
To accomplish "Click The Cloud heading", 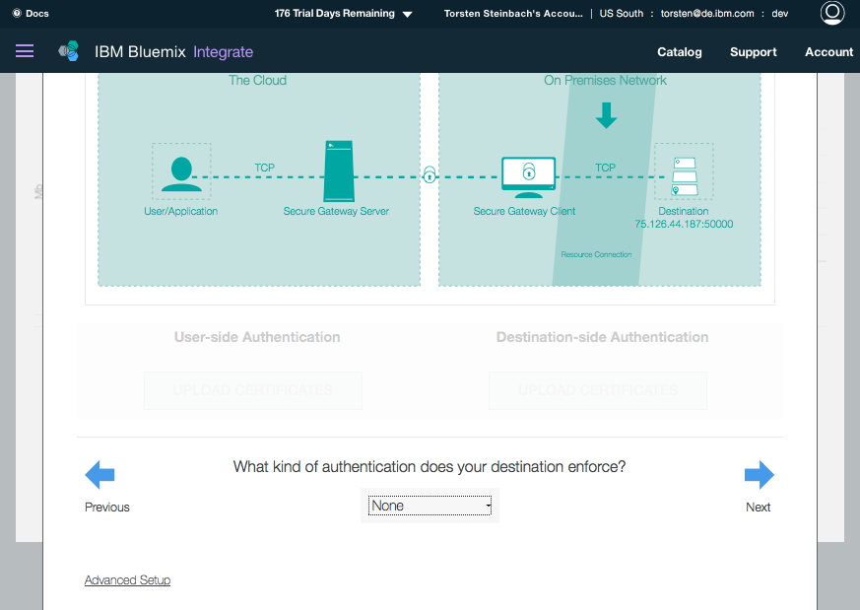I will (x=258, y=80).
